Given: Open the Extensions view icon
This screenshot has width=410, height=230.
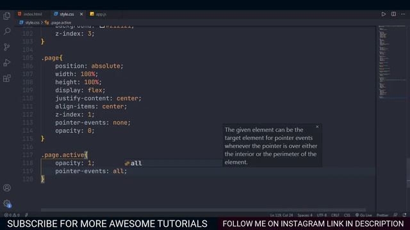Looking at the screenshot, I should click(x=7, y=78).
